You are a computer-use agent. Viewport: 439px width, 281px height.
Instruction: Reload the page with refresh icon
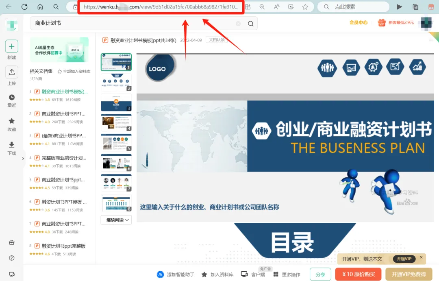(24, 7)
